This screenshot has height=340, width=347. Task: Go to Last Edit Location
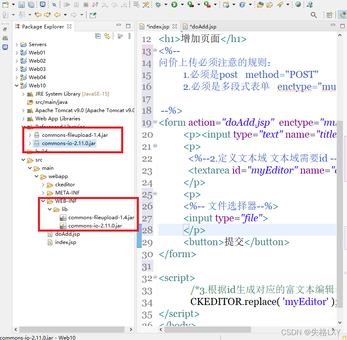pyautogui.click(x=38, y=15)
